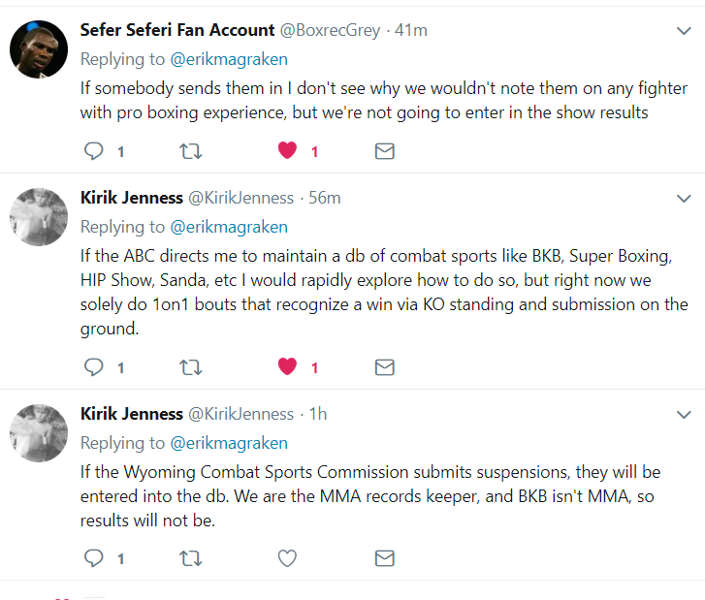Screen dimensions: 705x600
Task: Reply to Kirik Jenness tweet about ABC
Action: pos(94,367)
